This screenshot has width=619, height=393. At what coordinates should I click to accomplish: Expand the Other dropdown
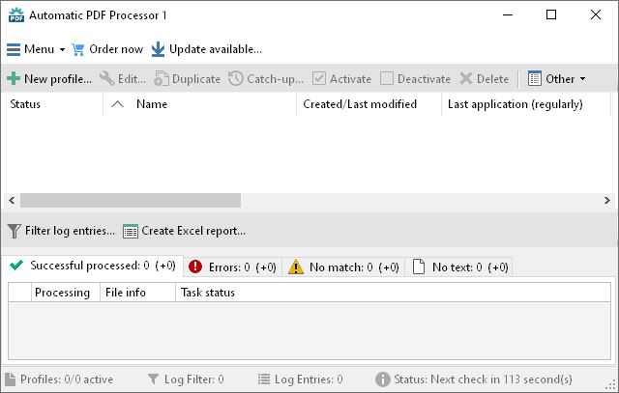[x=557, y=79]
